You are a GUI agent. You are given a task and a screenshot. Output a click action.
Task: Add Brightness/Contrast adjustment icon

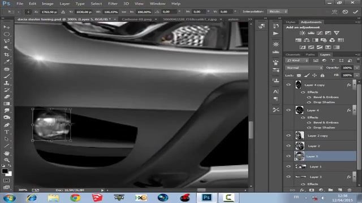point(302,33)
